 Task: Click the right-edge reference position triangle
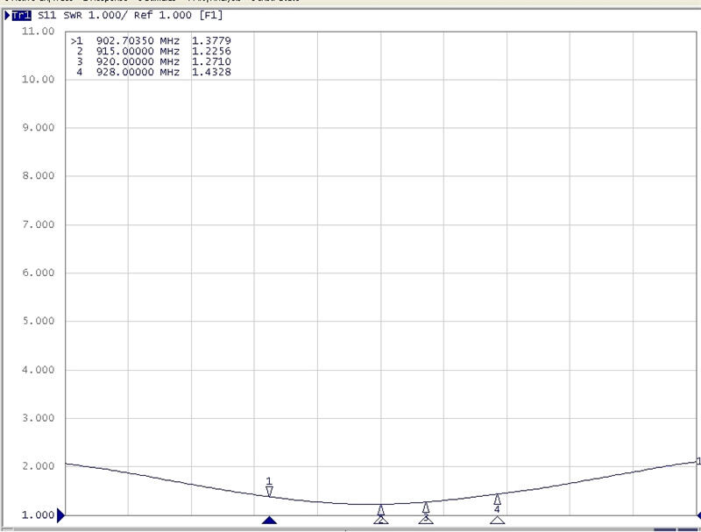[697, 515]
